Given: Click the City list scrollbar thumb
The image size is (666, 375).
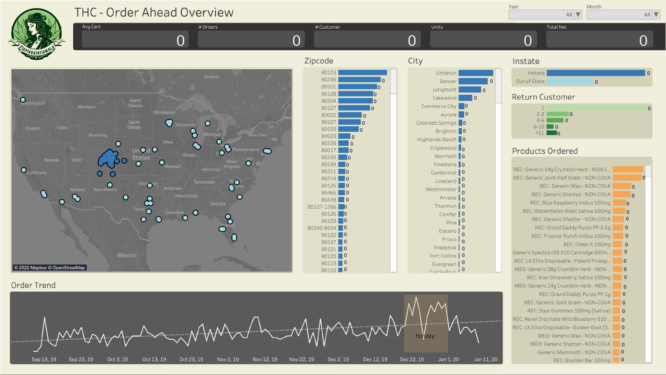Looking at the screenshot, I should click(x=498, y=86).
